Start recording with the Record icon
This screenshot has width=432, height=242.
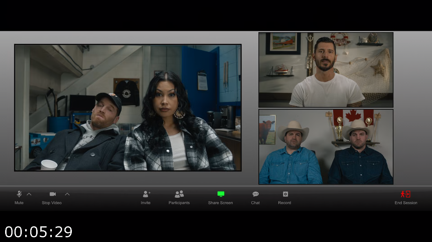click(x=285, y=194)
